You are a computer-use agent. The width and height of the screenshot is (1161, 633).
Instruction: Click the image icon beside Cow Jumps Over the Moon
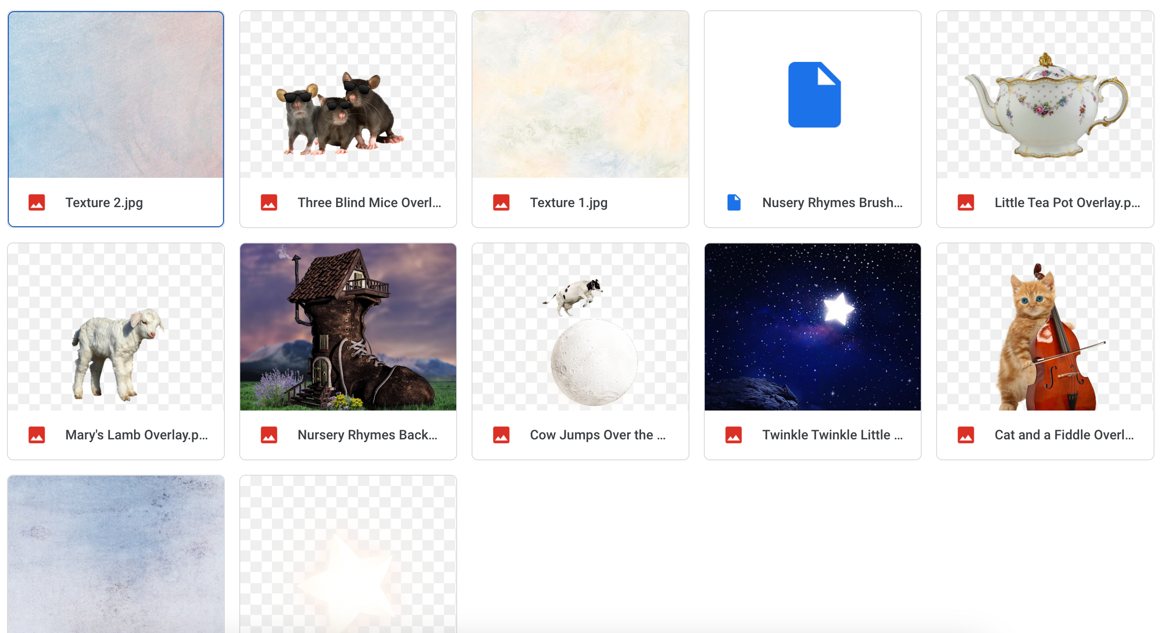click(x=501, y=435)
